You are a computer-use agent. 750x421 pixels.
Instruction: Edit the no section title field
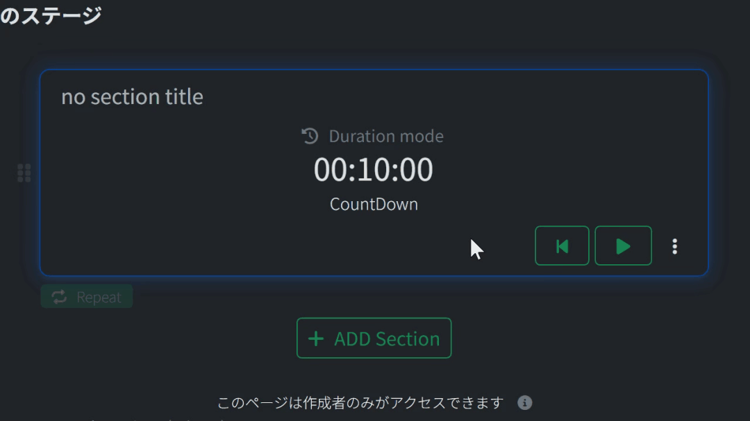pos(132,96)
